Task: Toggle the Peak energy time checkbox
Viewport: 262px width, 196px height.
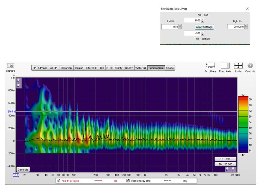Action: (x=128, y=181)
